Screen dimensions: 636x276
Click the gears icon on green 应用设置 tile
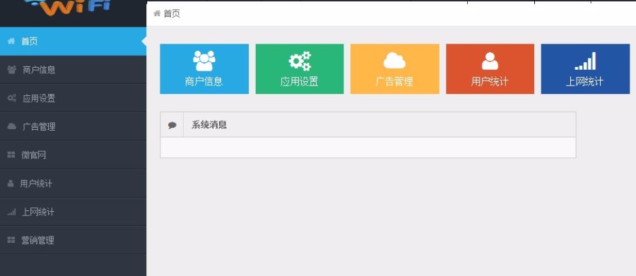pyautogui.click(x=300, y=61)
